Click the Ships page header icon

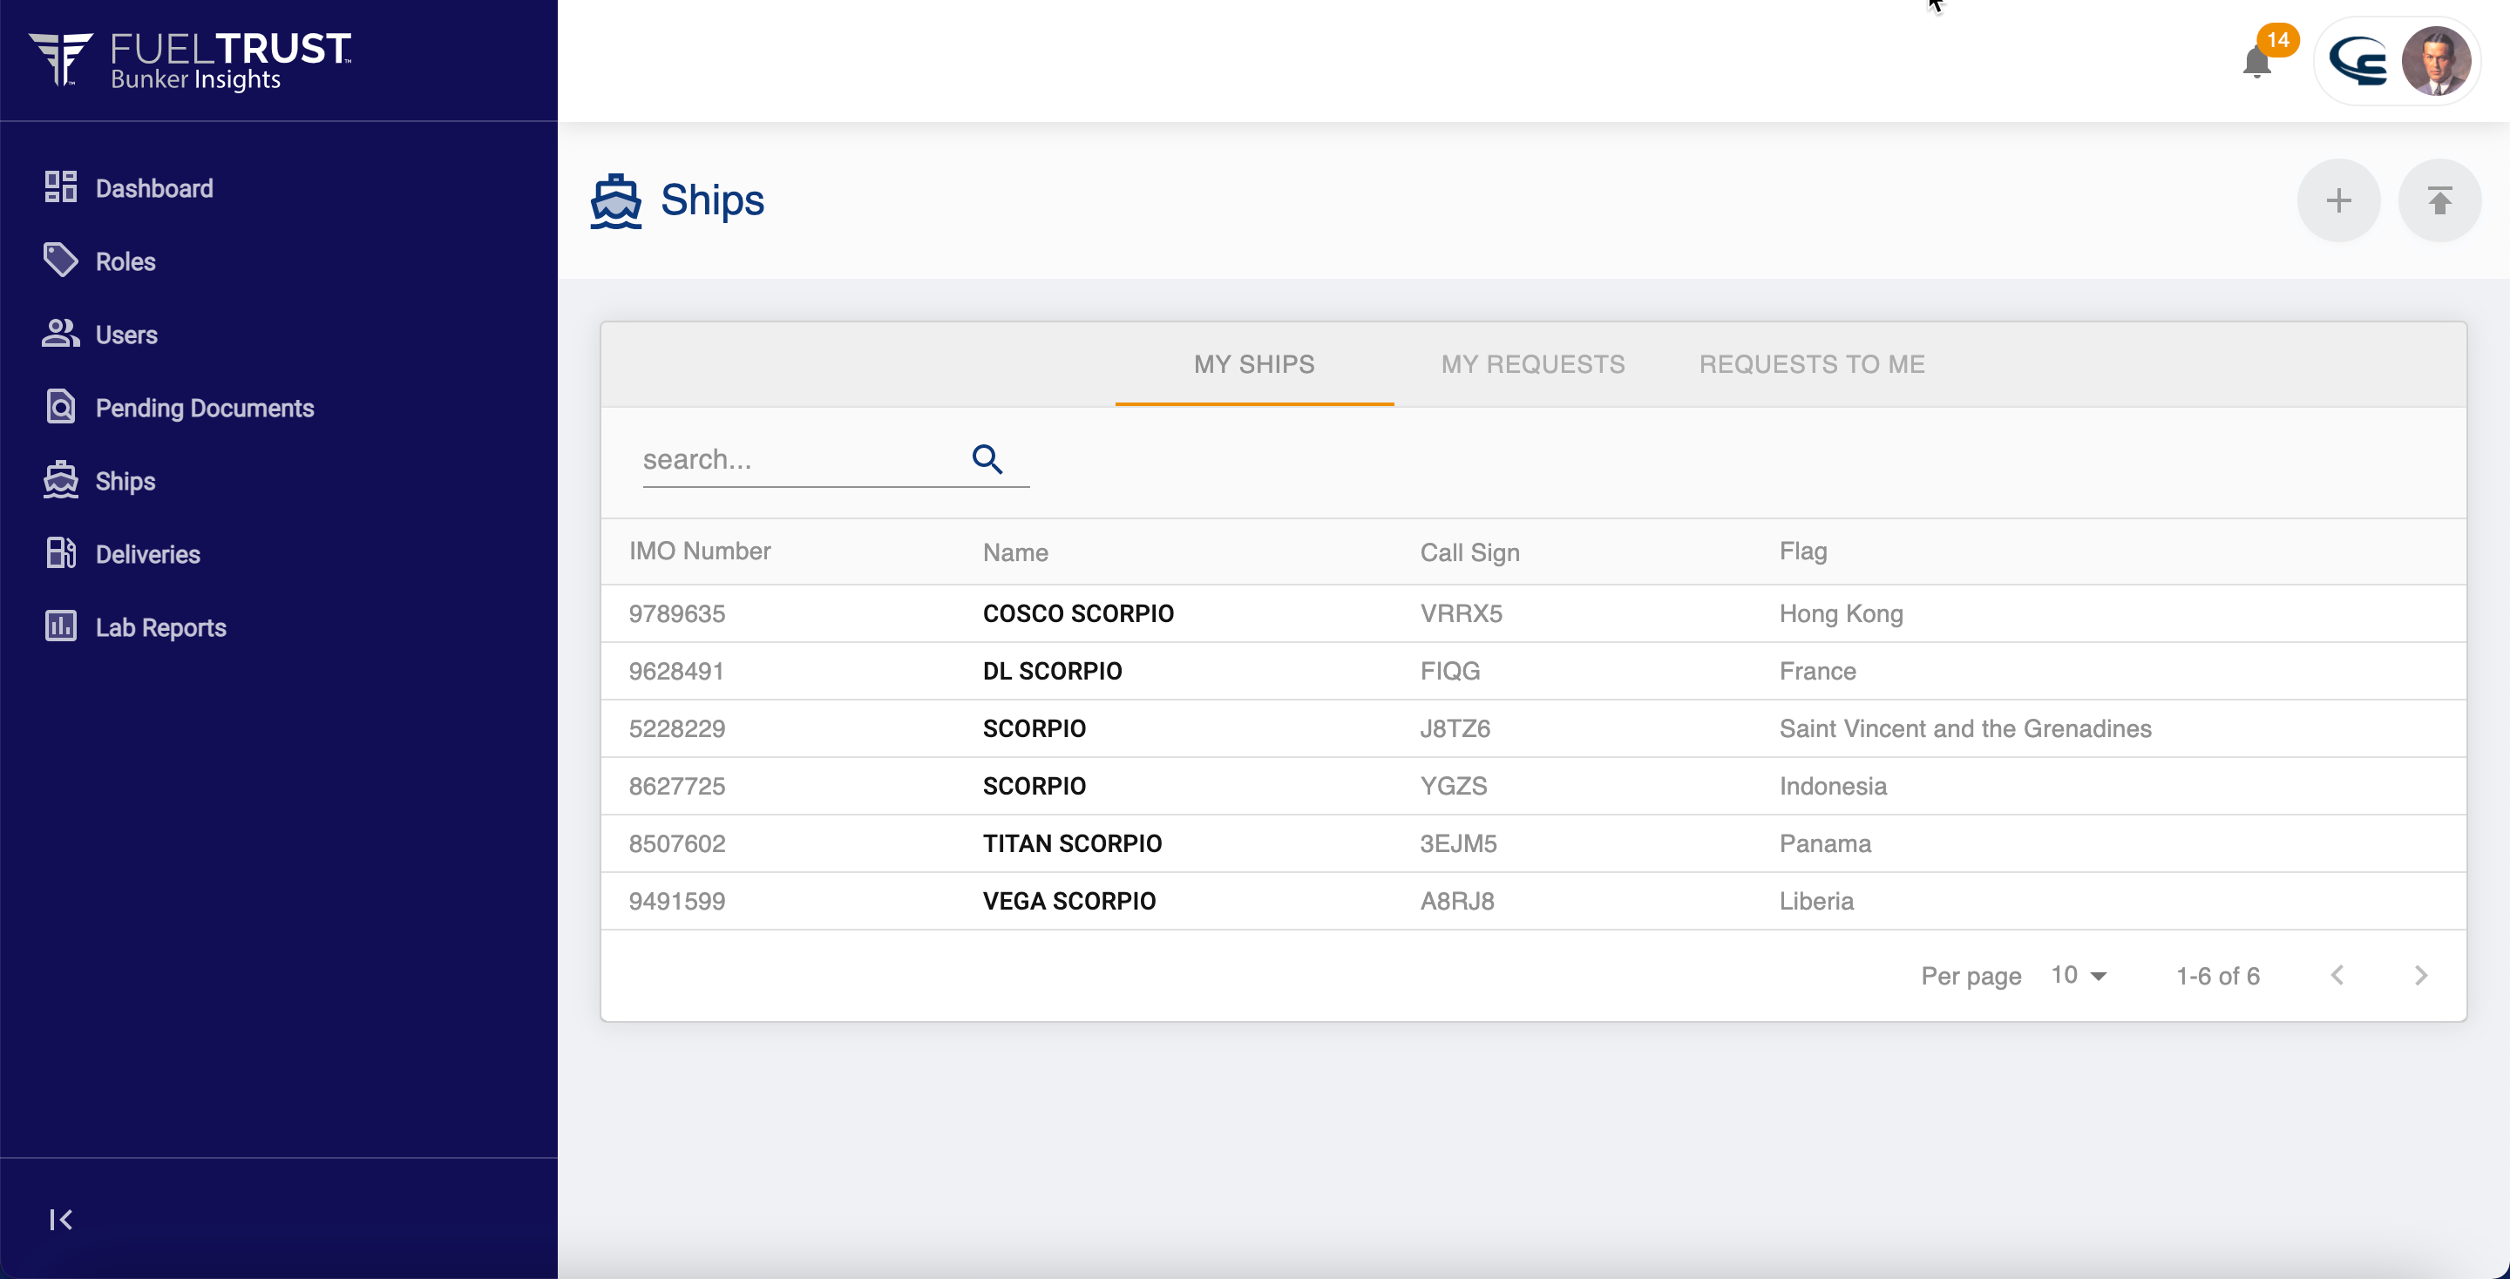(x=616, y=201)
